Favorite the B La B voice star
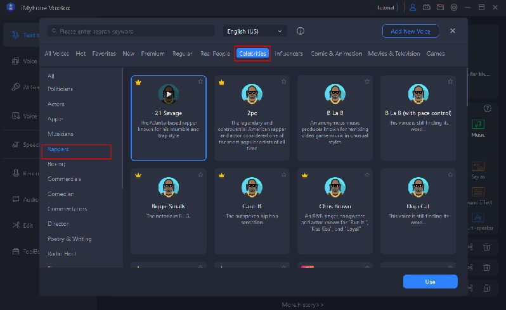This screenshot has height=310, width=506. (x=367, y=82)
